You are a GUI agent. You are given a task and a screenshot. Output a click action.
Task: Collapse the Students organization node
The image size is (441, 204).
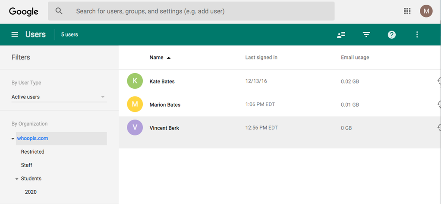[17, 179]
